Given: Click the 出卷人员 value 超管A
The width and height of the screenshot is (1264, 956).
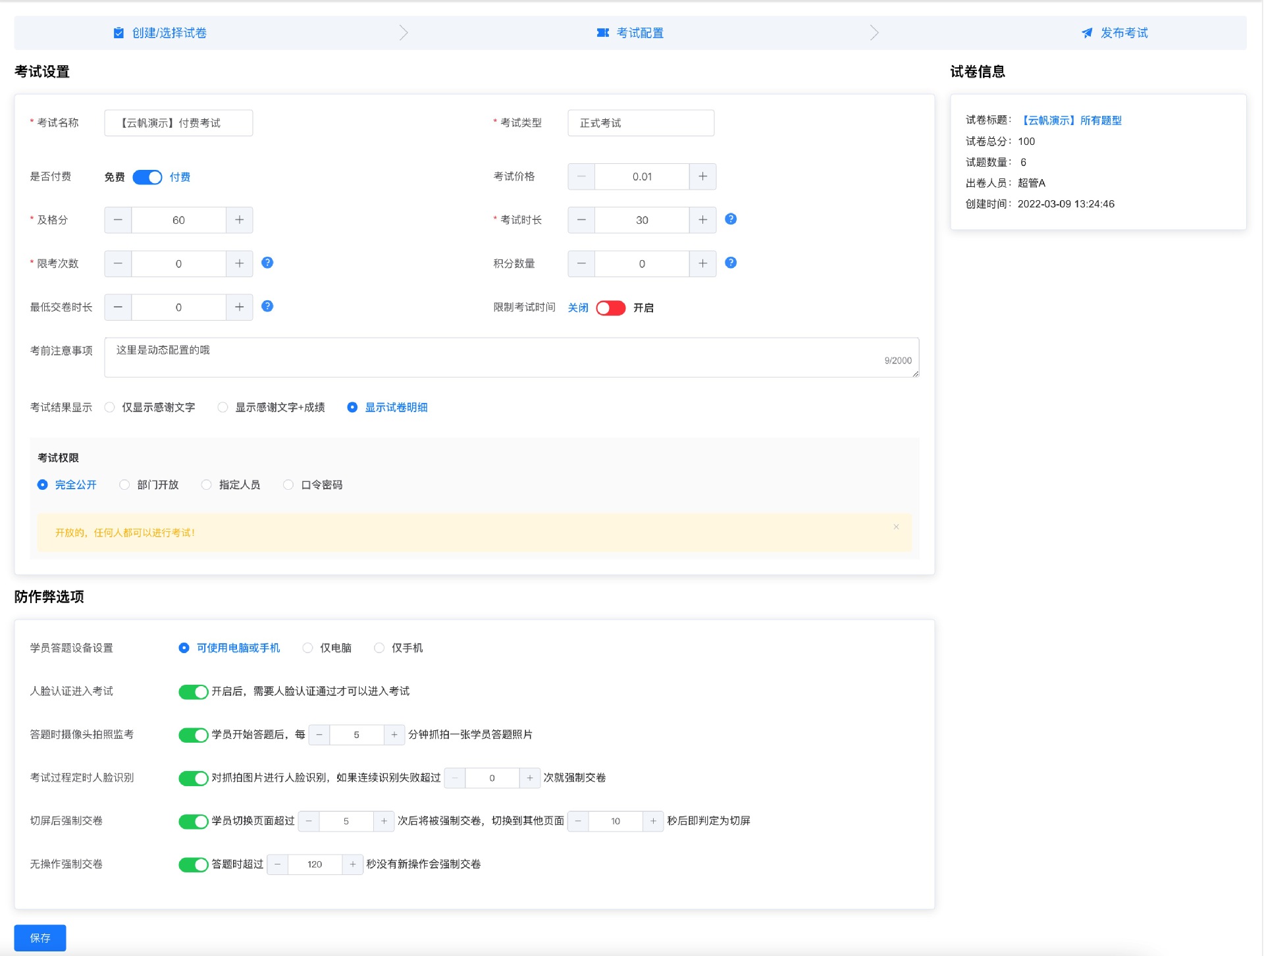Looking at the screenshot, I should coord(1031,183).
